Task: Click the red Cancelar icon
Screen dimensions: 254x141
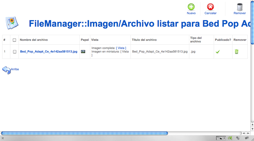Action: (x=210, y=7)
